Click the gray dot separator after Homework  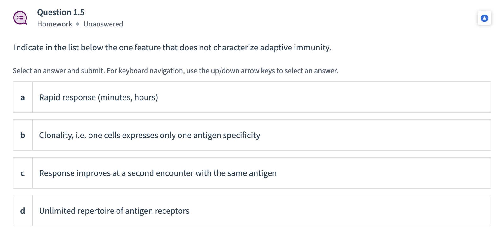click(x=77, y=24)
